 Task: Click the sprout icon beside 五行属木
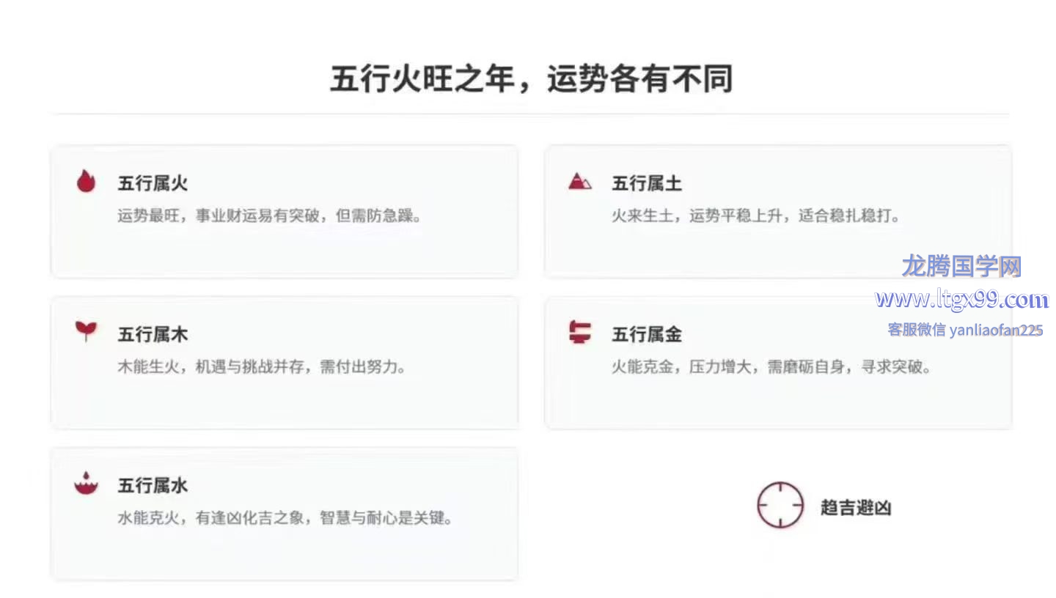click(86, 331)
